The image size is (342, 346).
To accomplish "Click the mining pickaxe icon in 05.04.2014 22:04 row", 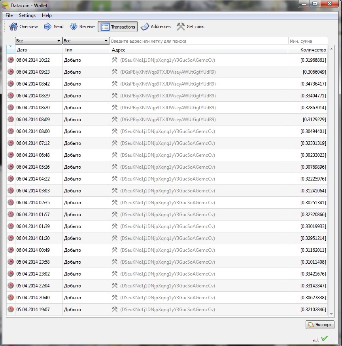I will coord(115,285).
